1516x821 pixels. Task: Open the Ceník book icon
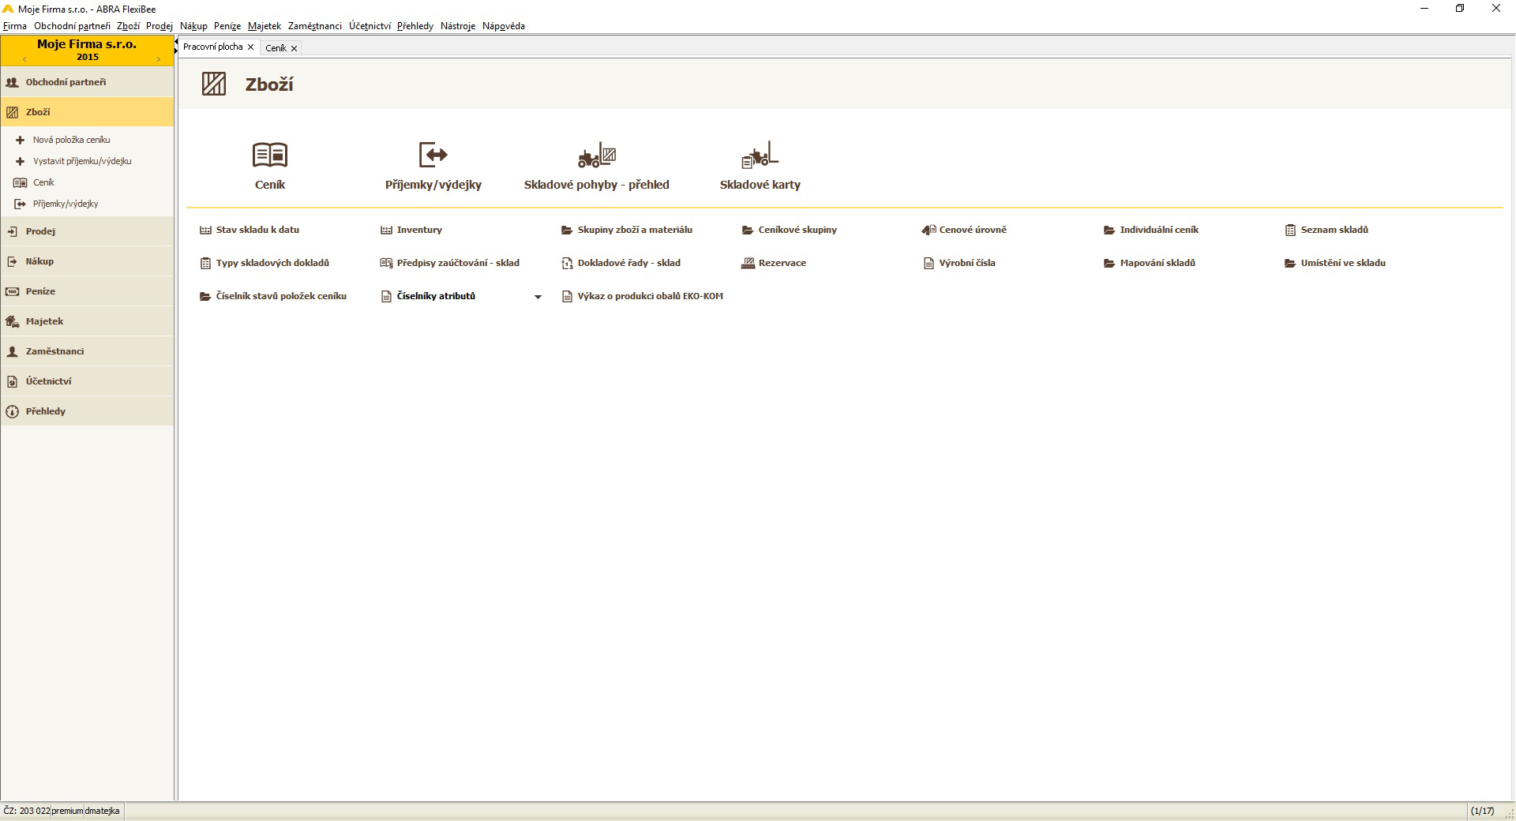(269, 155)
